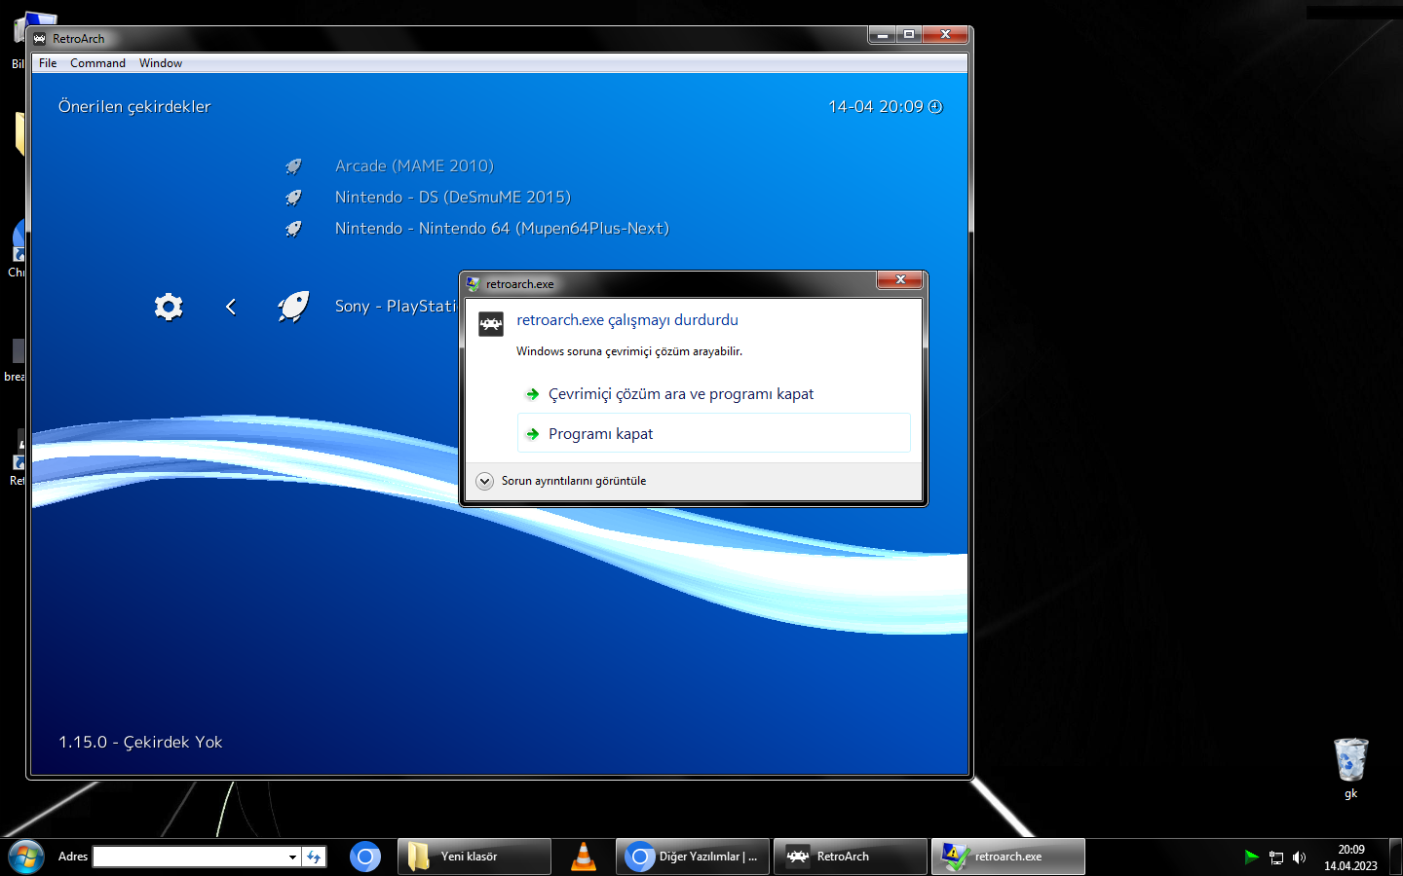This screenshot has height=876, width=1403.
Task: Click 'retroarch.exe çalışmayı durdurdu' heading
Action: [x=627, y=320]
